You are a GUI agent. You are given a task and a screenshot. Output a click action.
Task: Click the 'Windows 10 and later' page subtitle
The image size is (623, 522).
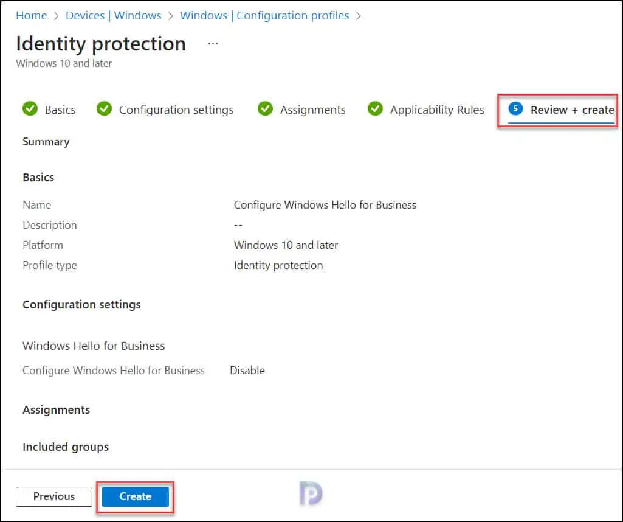point(64,63)
